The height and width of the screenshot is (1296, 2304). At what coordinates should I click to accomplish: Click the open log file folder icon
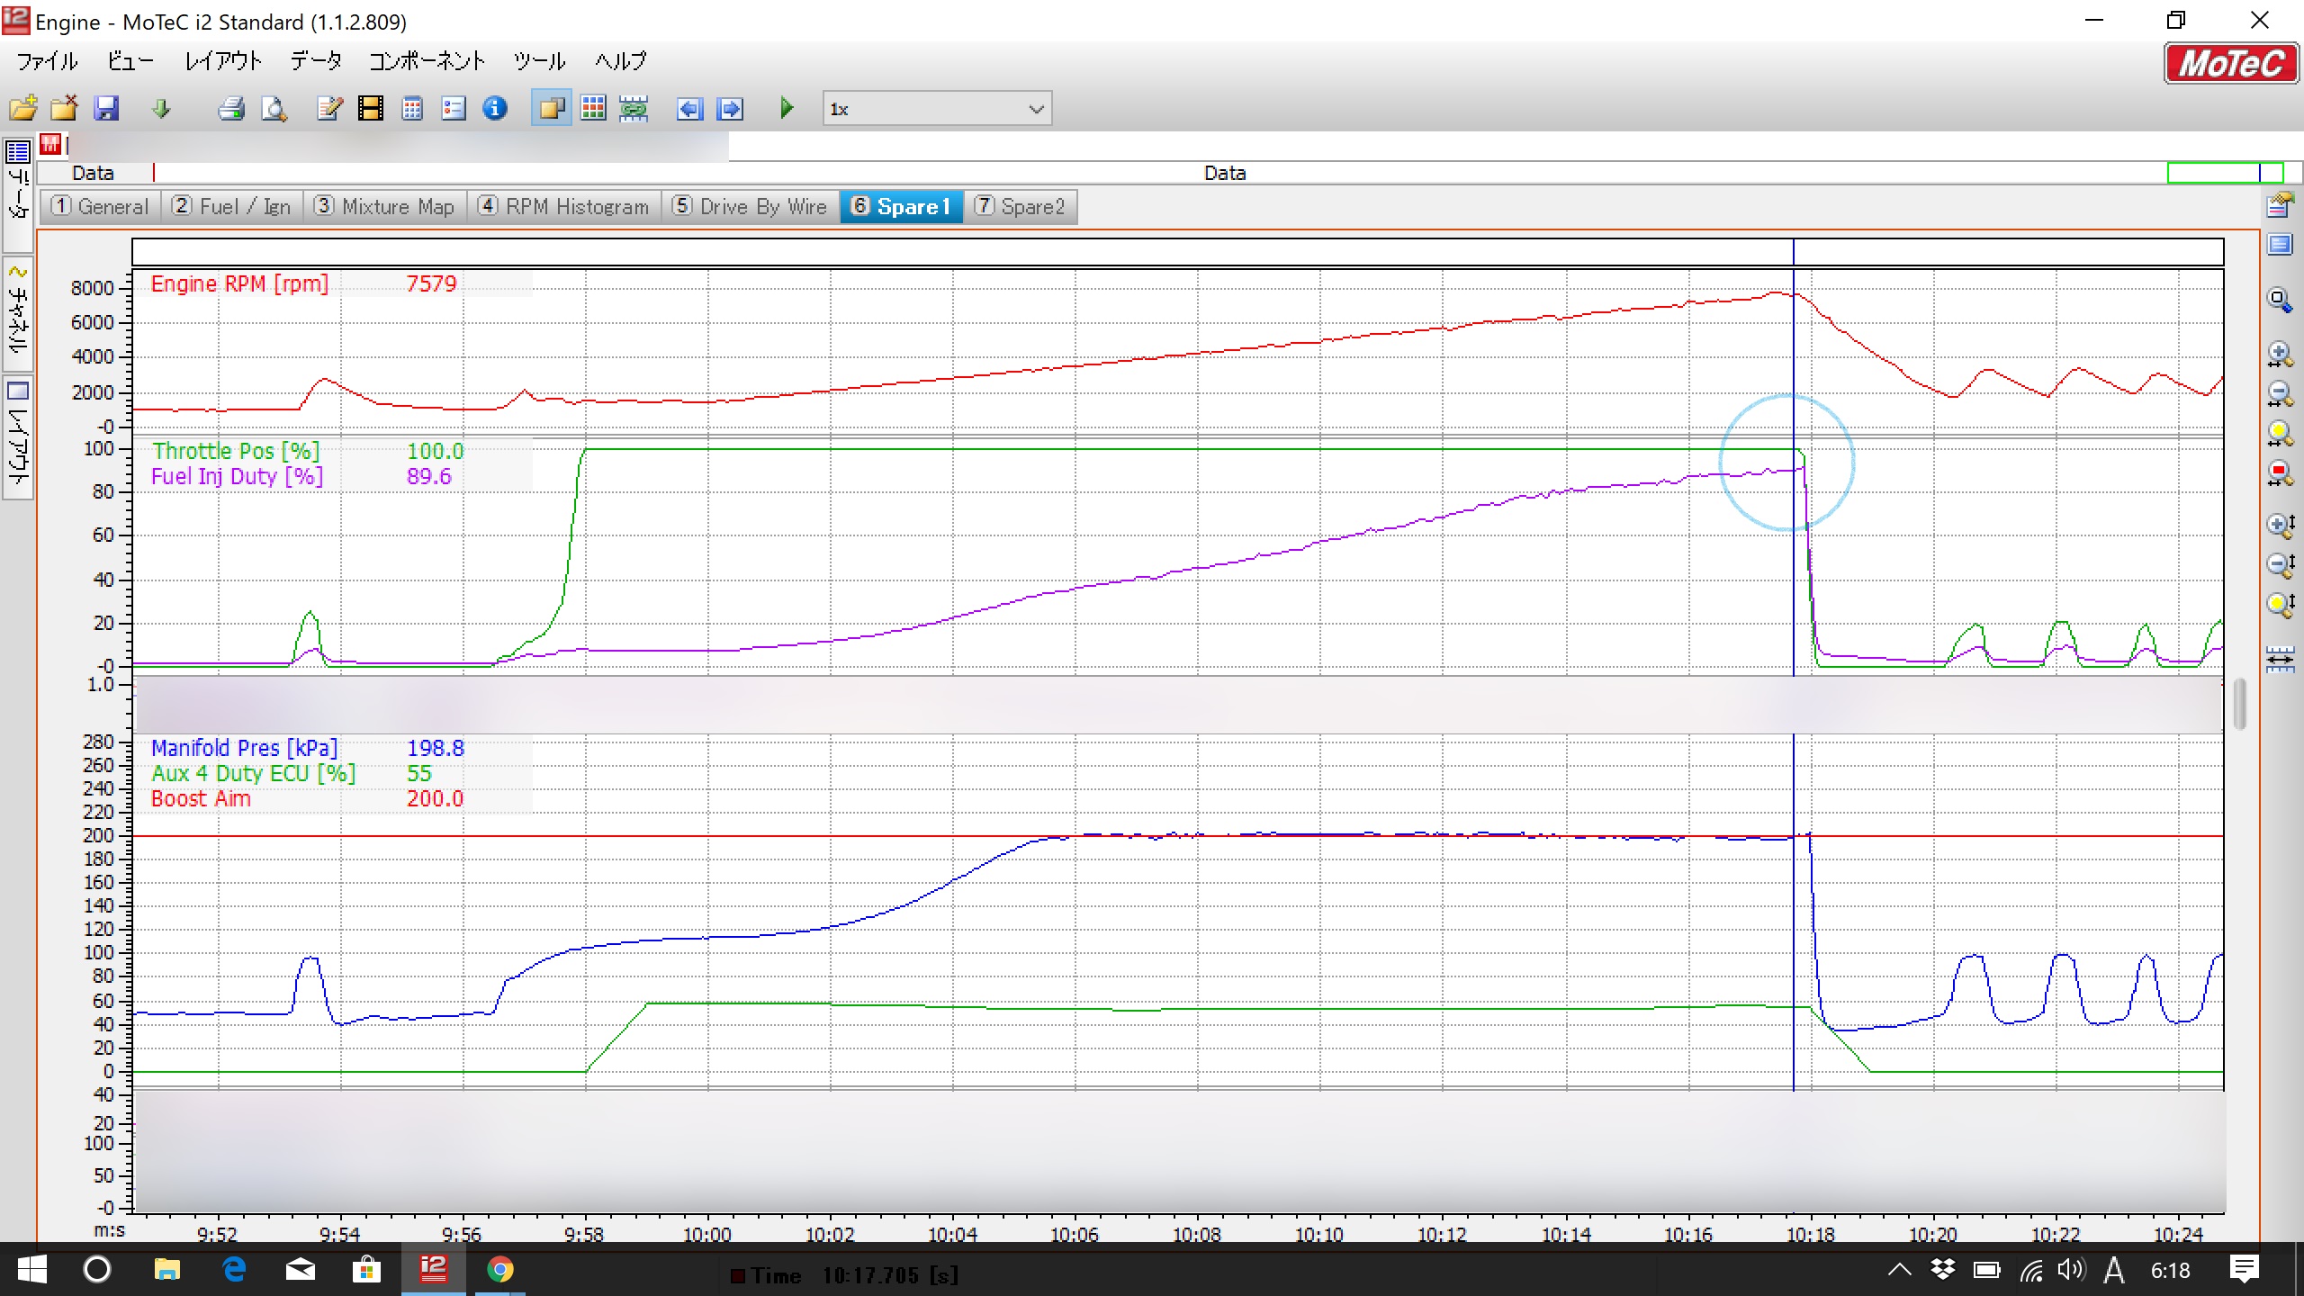click(x=23, y=109)
